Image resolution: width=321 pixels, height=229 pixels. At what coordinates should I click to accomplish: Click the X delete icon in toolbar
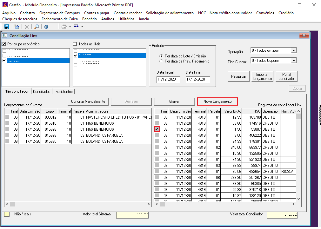pyautogui.click(x=27, y=27)
